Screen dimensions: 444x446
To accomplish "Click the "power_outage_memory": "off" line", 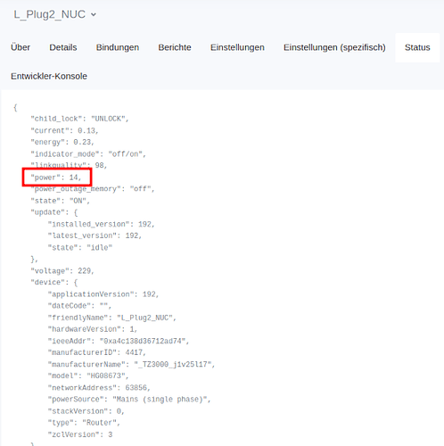I will (93, 189).
